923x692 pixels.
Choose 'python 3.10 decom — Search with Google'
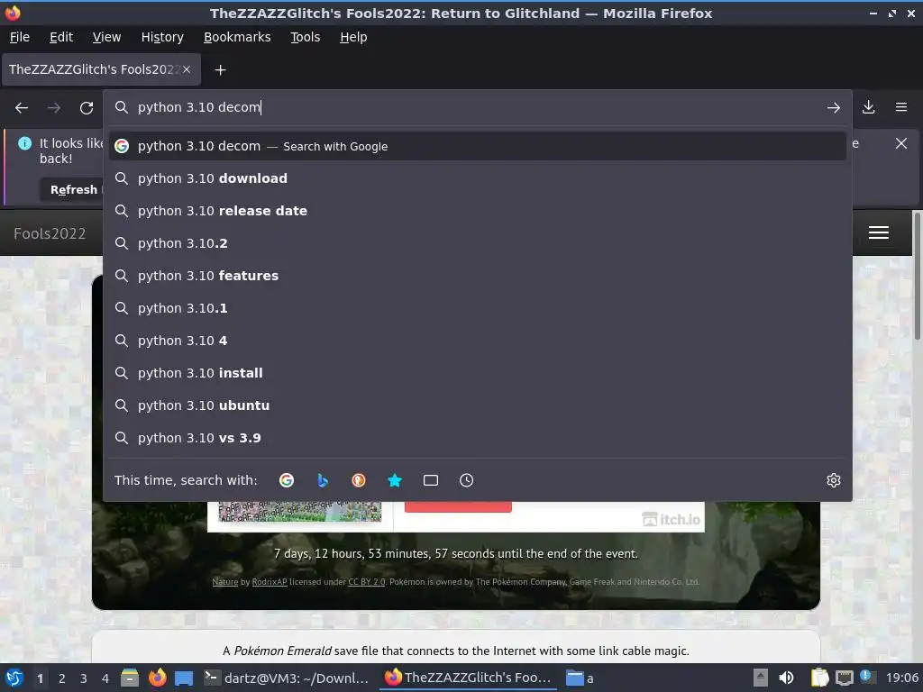click(x=478, y=146)
